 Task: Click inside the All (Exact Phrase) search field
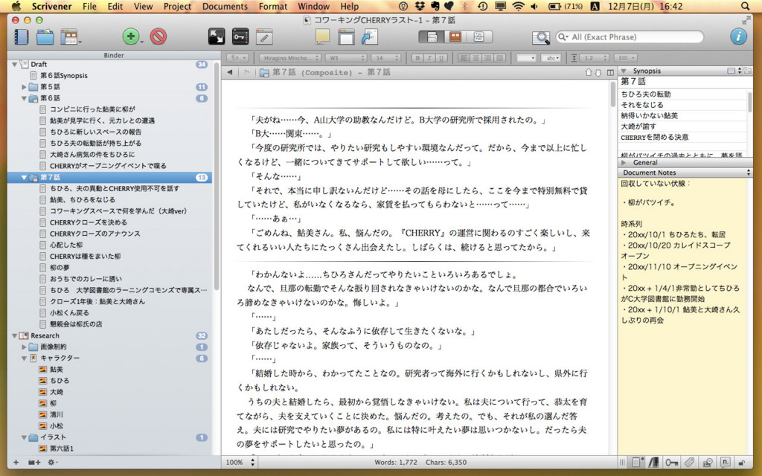(x=630, y=37)
